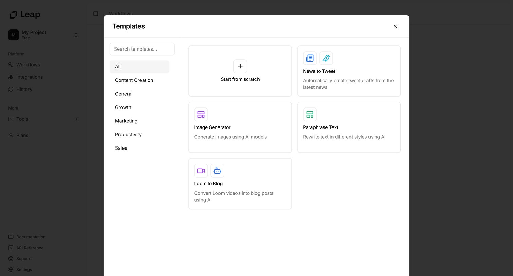Viewport: 513px width, 276px height.
Task: Click the 'Convert Loom videos into blog posts' text
Action: [234, 196]
